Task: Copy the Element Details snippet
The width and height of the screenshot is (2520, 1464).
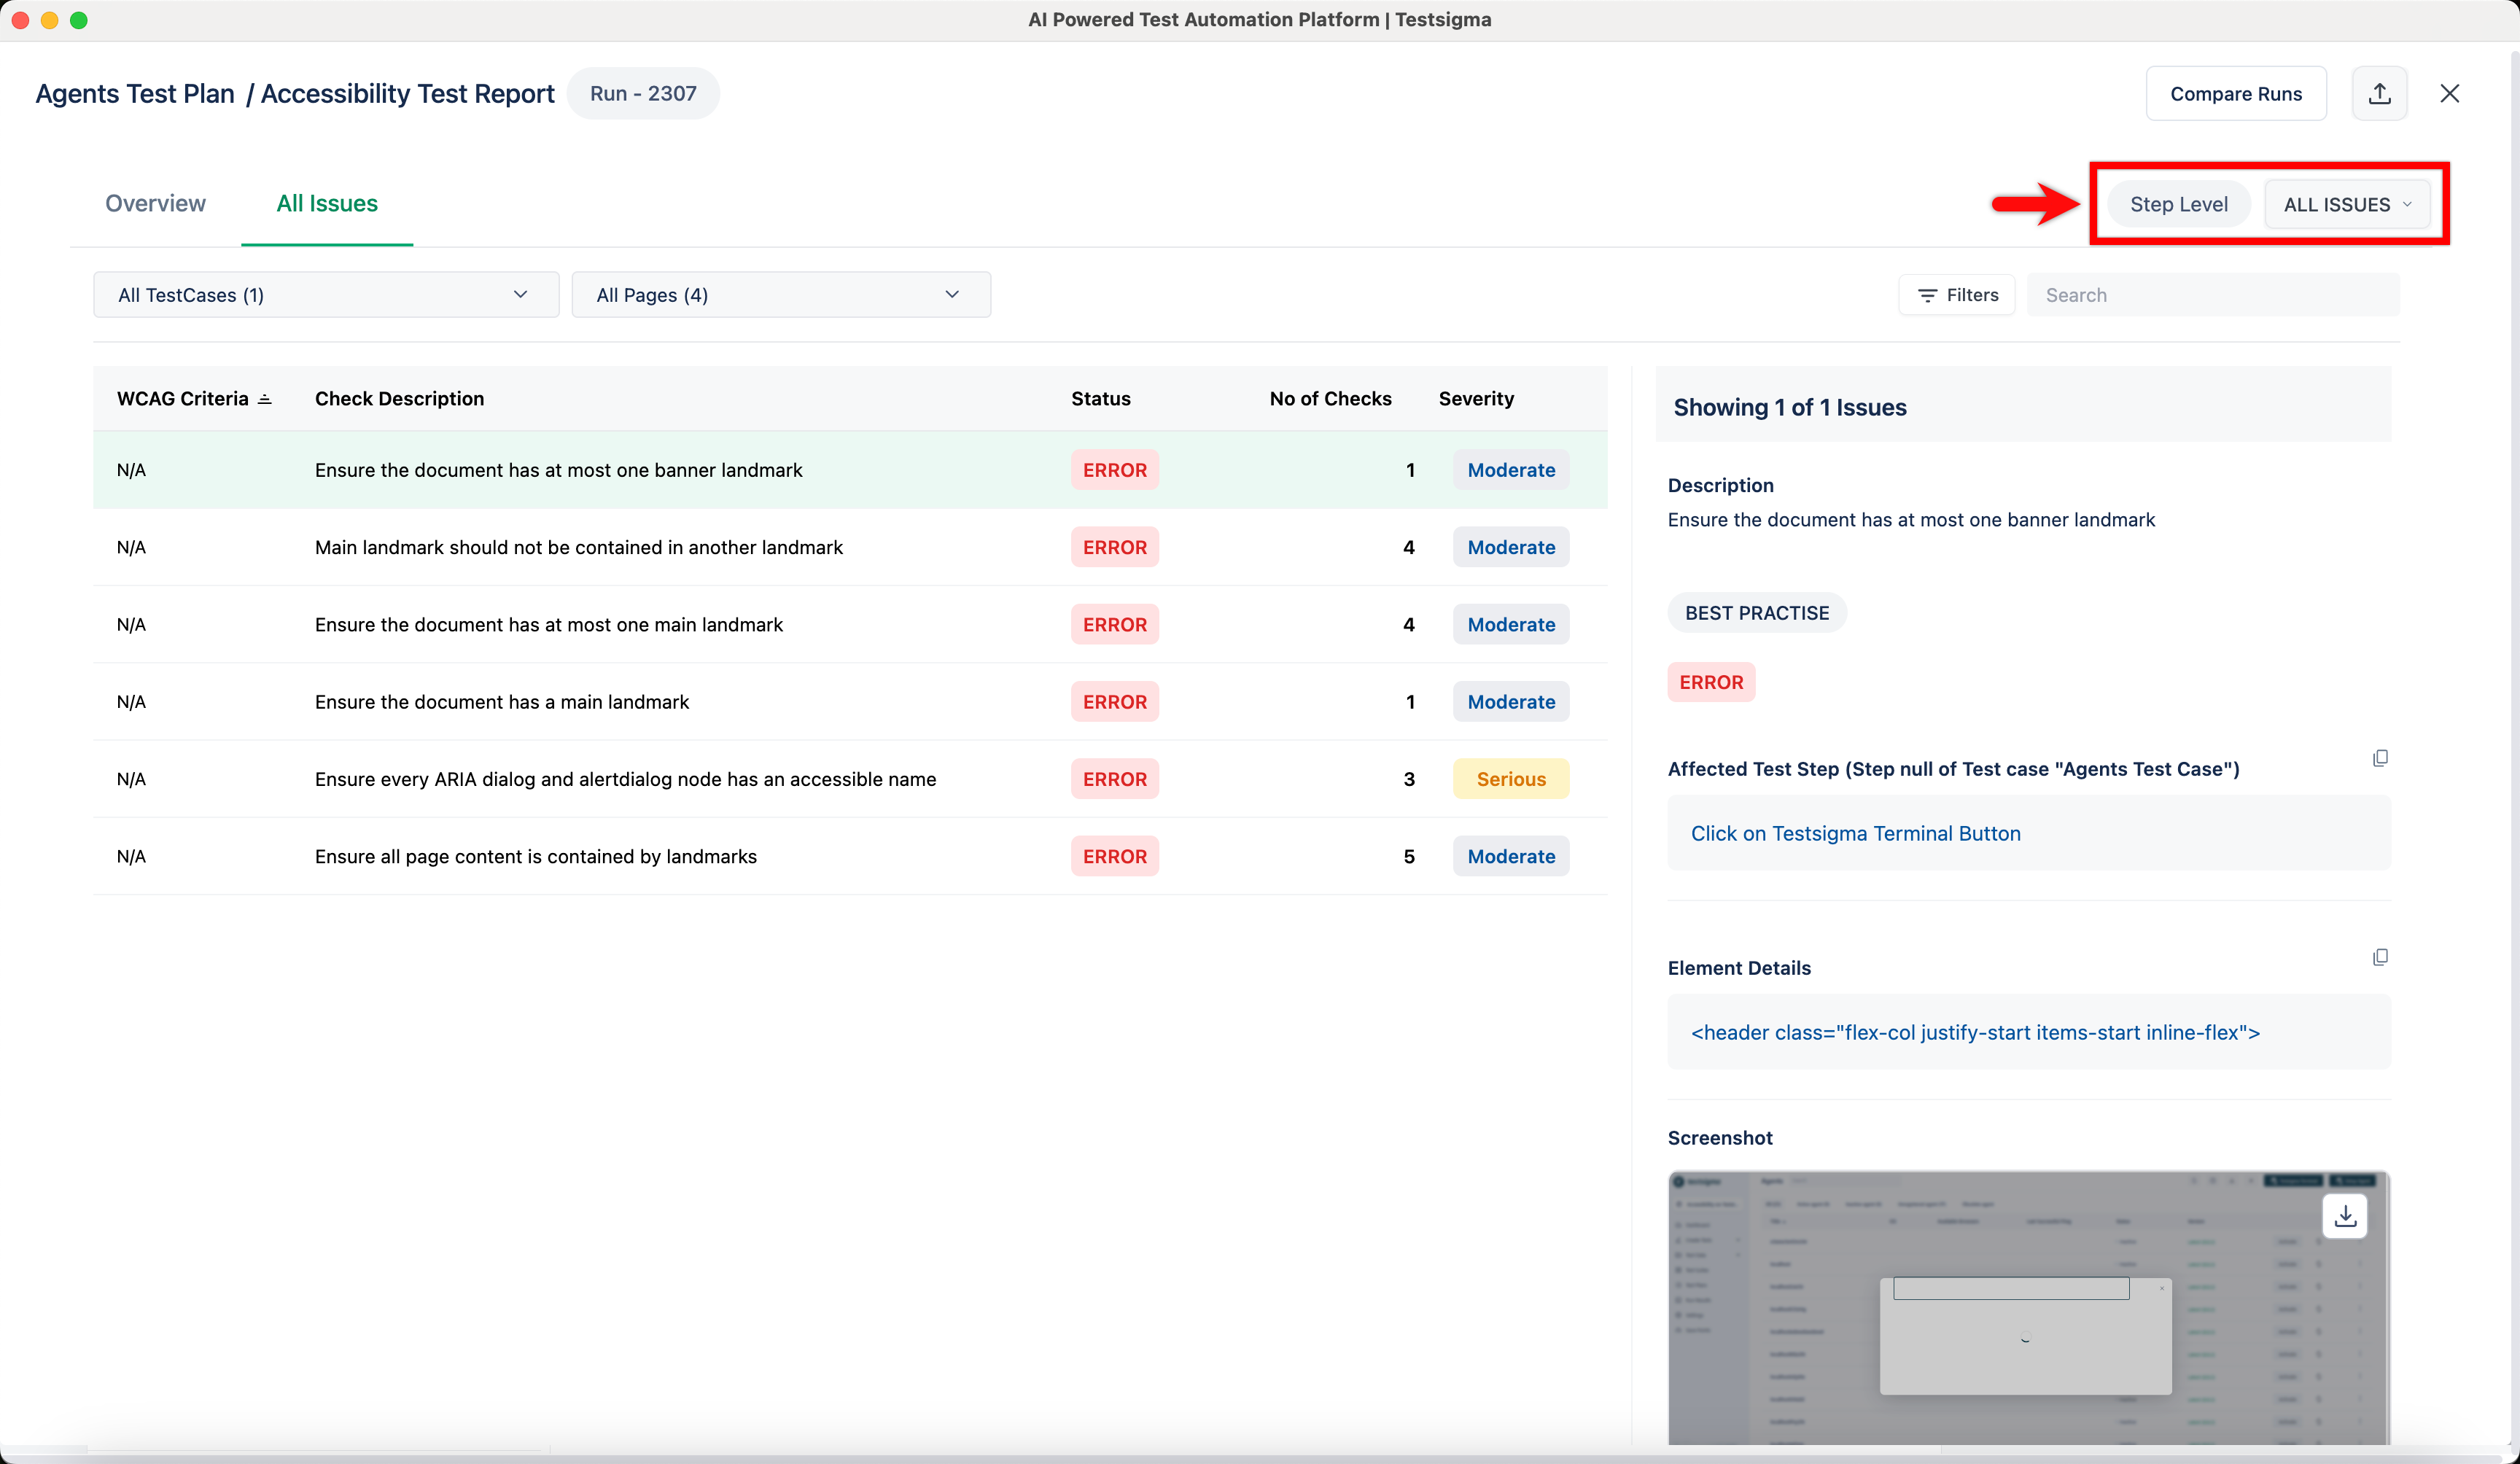Action: tap(2381, 957)
